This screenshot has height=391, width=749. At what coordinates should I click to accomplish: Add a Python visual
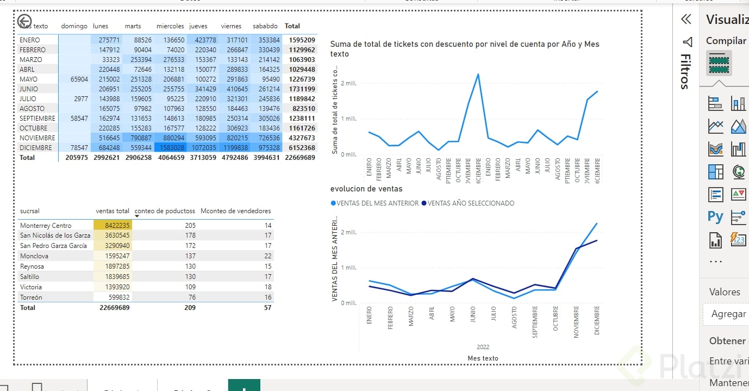point(715,217)
